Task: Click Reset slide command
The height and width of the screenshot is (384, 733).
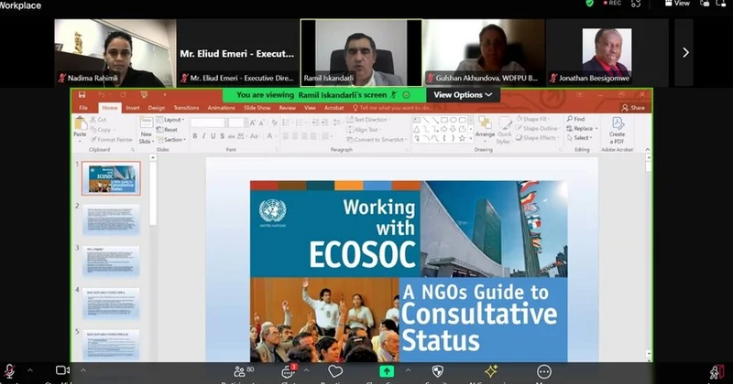Action: 168,130
